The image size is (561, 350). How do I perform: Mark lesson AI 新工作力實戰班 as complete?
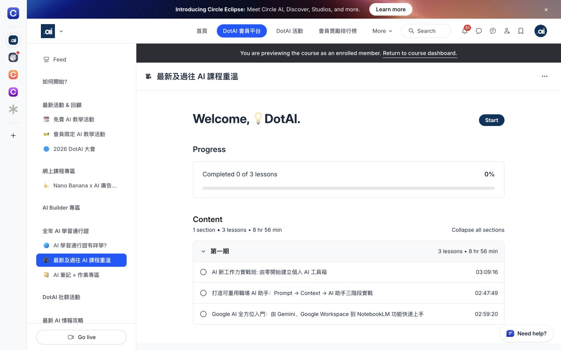pyautogui.click(x=203, y=272)
